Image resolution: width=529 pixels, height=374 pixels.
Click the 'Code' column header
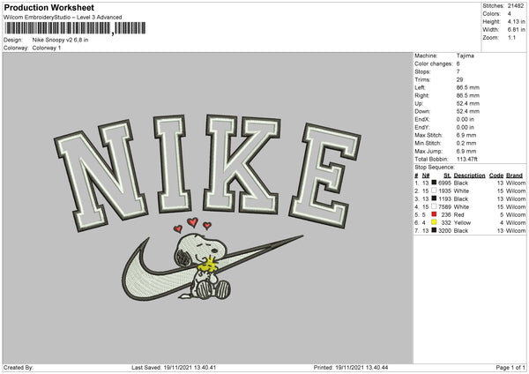point(496,176)
